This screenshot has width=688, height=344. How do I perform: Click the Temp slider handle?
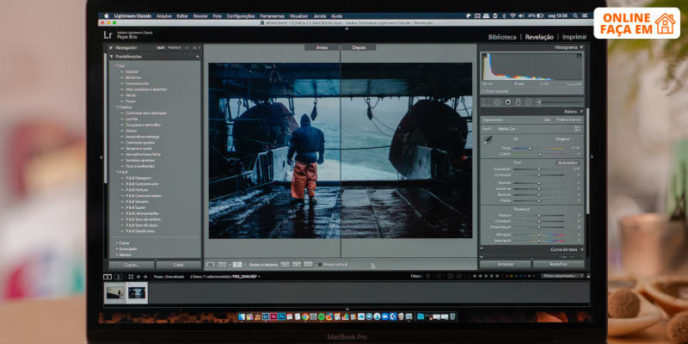[530, 148]
